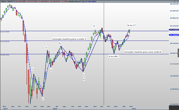The width and height of the screenshot is (179, 110).
Task: Click the 'set' month label on time axis
Action: point(73,106)
